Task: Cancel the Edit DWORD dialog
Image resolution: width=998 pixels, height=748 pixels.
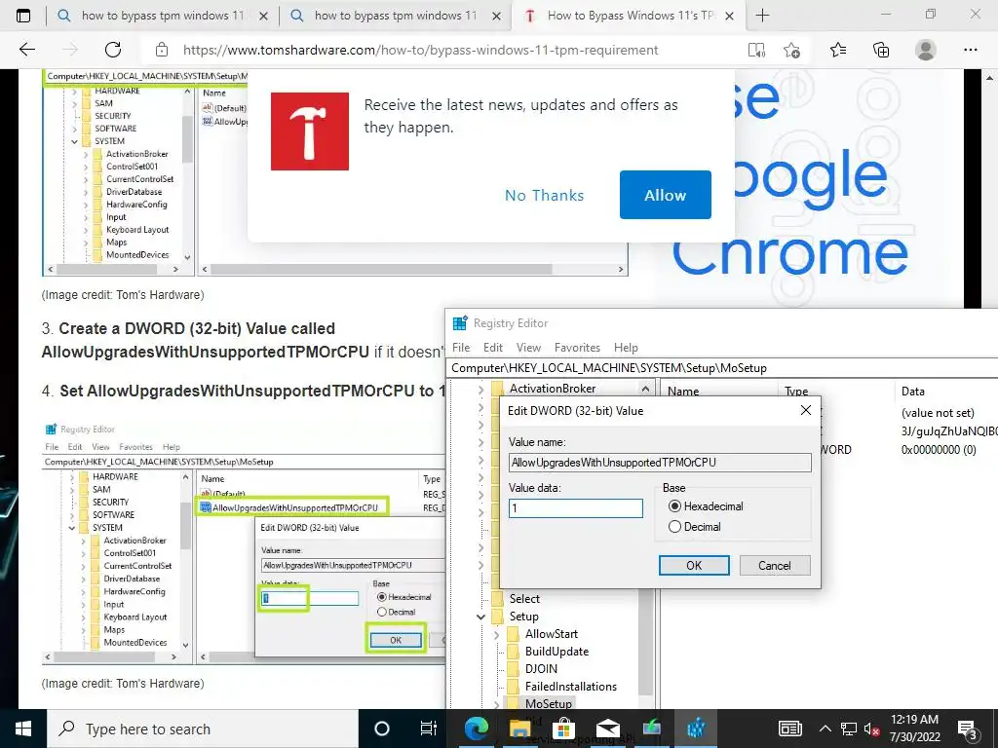Action: click(774, 566)
